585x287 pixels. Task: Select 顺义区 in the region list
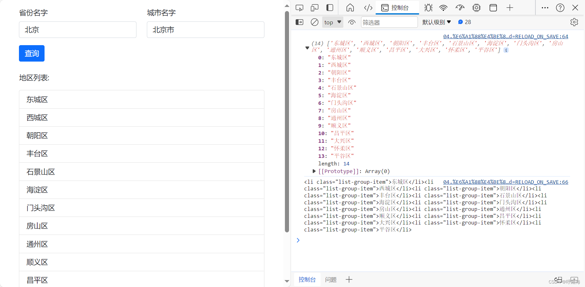142,262
